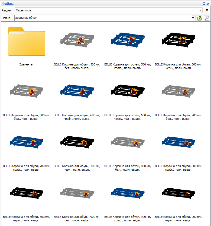The image size is (211, 226).
Task: Click label '800 мм, граф., полн. выдв.'
Action: [178, 168]
